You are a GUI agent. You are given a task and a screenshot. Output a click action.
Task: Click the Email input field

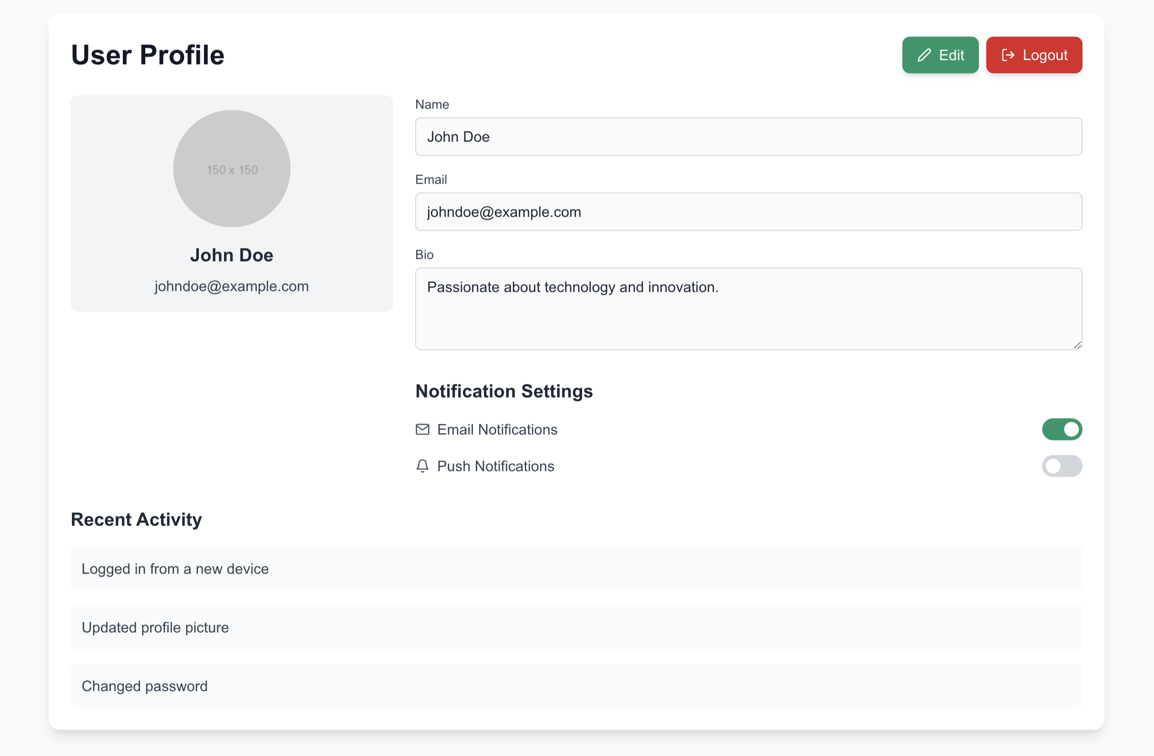point(748,212)
